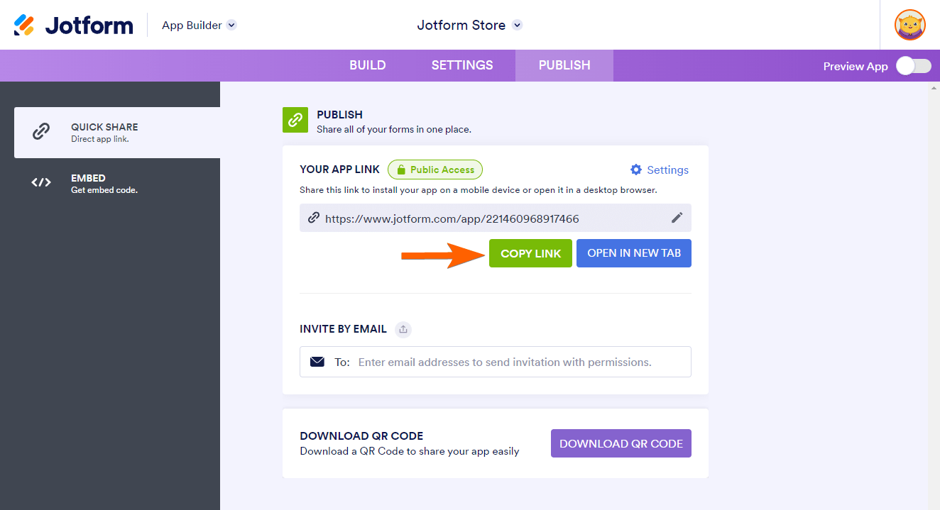Click the envelope icon in invite field
Image resolution: width=940 pixels, height=510 pixels.
tap(317, 362)
